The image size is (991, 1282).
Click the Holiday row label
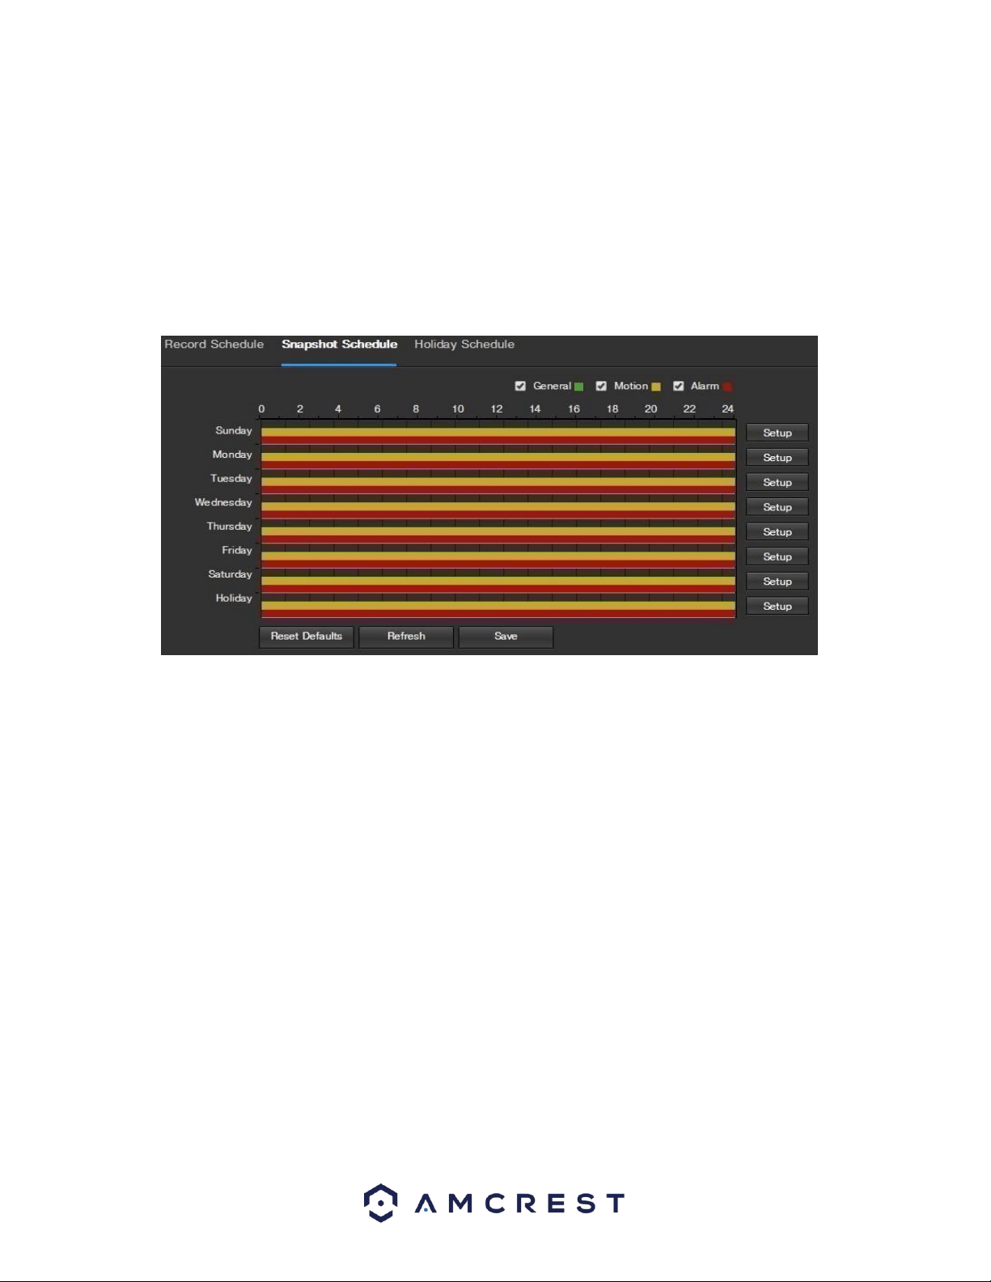[234, 599]
